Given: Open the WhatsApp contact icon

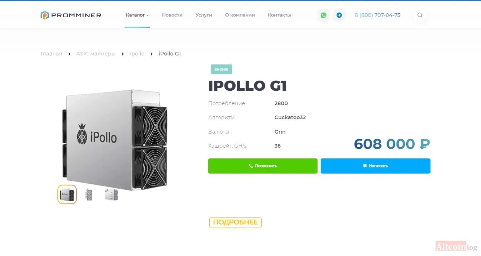Looking at the screenshot, I should (323, 15).
